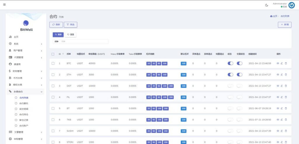Image resolution: width=299 pixels, height=144 pixels.
Task: Expand the 财务管理 sidebar menu
Action: (x=25, y=71)
